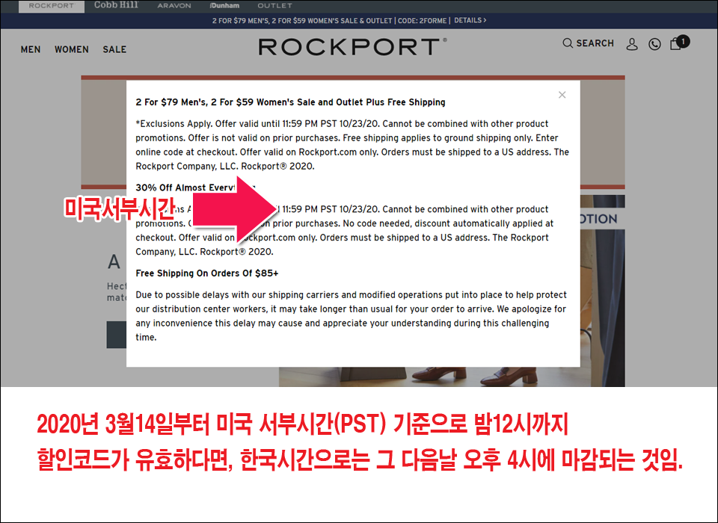This screenshot has height=523, width=718.
Task: Open the shopping bag cart icon
Action: (678, 43)
